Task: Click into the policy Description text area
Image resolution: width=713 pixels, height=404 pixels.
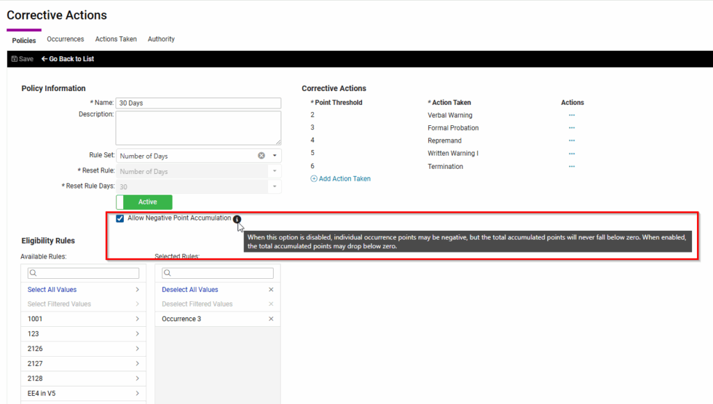Action: pyautogui.click(x=198, y=128)
